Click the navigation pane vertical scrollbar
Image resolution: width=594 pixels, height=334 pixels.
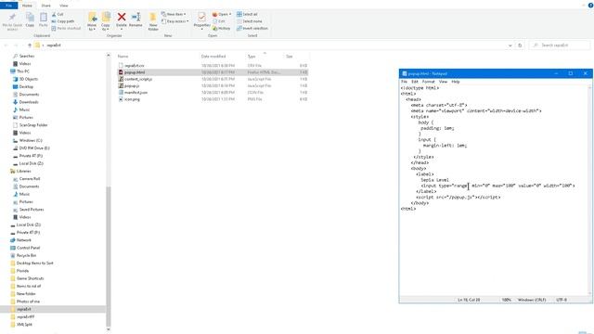(x=109, y=256)
